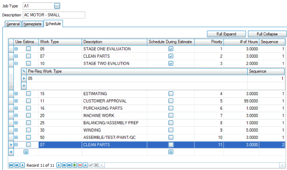Expand the MACHINE WORK row
This screenshot has width=287, height=170.
point(16,115)
